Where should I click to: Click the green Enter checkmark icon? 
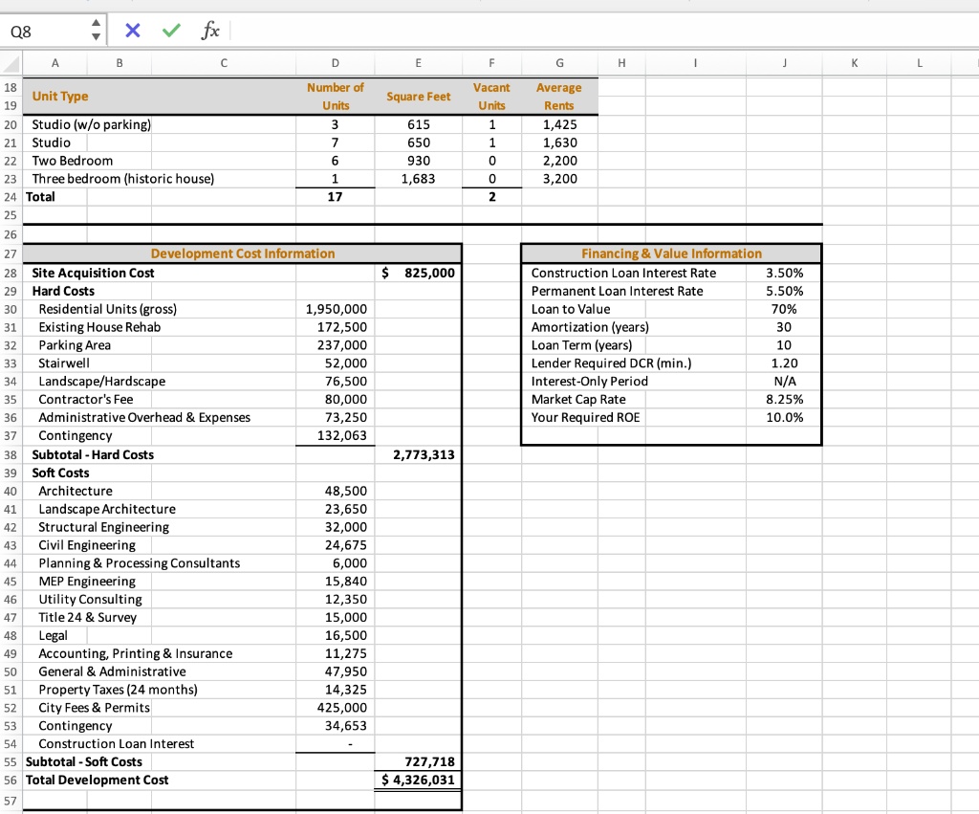click(168, 31)
